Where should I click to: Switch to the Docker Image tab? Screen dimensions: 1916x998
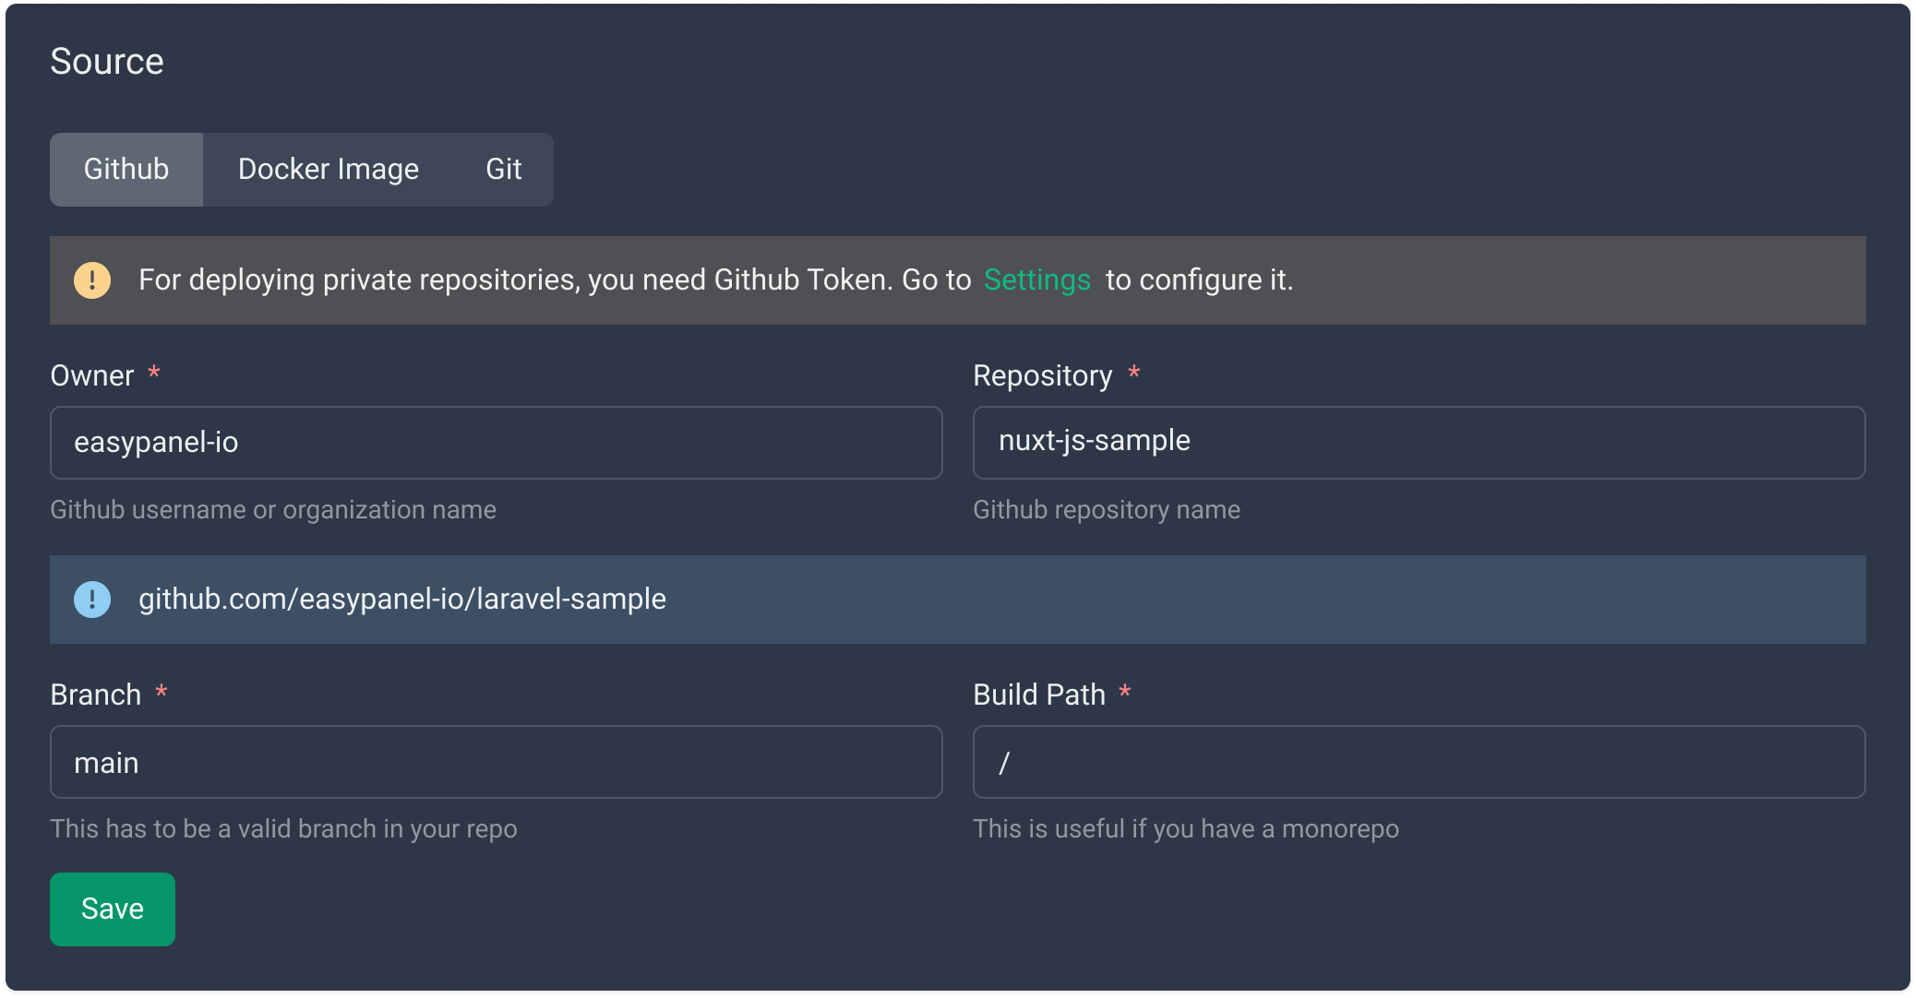click(x=328, y=169)
